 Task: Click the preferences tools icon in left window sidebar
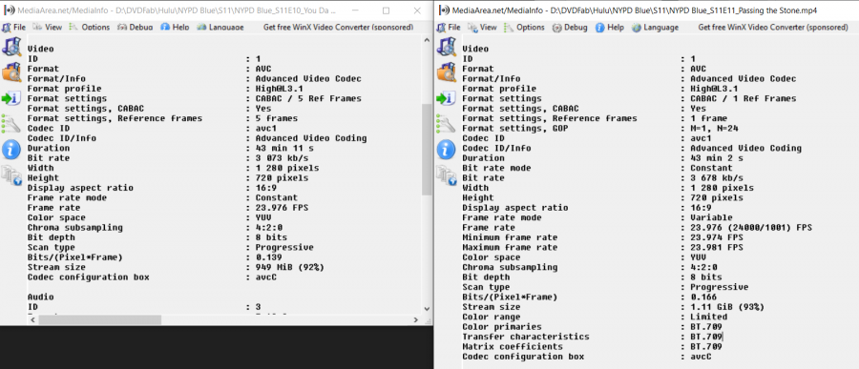(10, 124)
